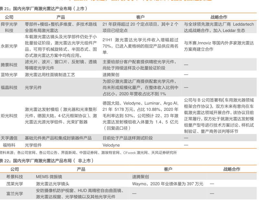This screenshot has height=201, width=261.
Task: Click the Leddartech strategic cooperation cell
Action: [219, 27]
